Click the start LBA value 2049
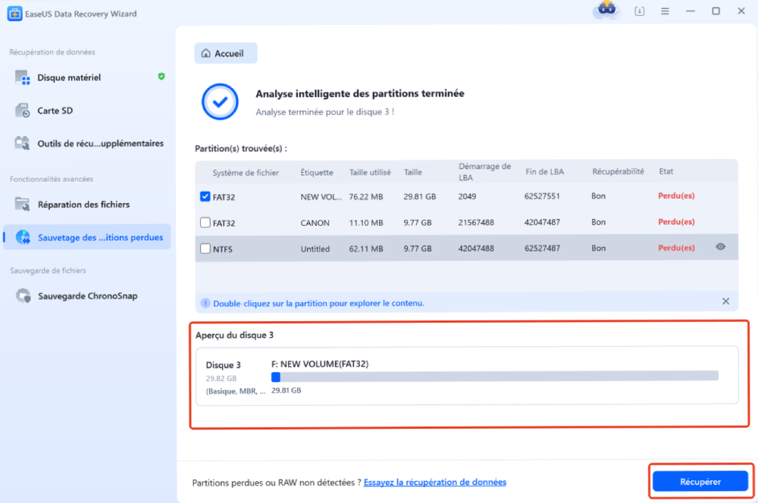758x503 pixels. coord(467,196)
